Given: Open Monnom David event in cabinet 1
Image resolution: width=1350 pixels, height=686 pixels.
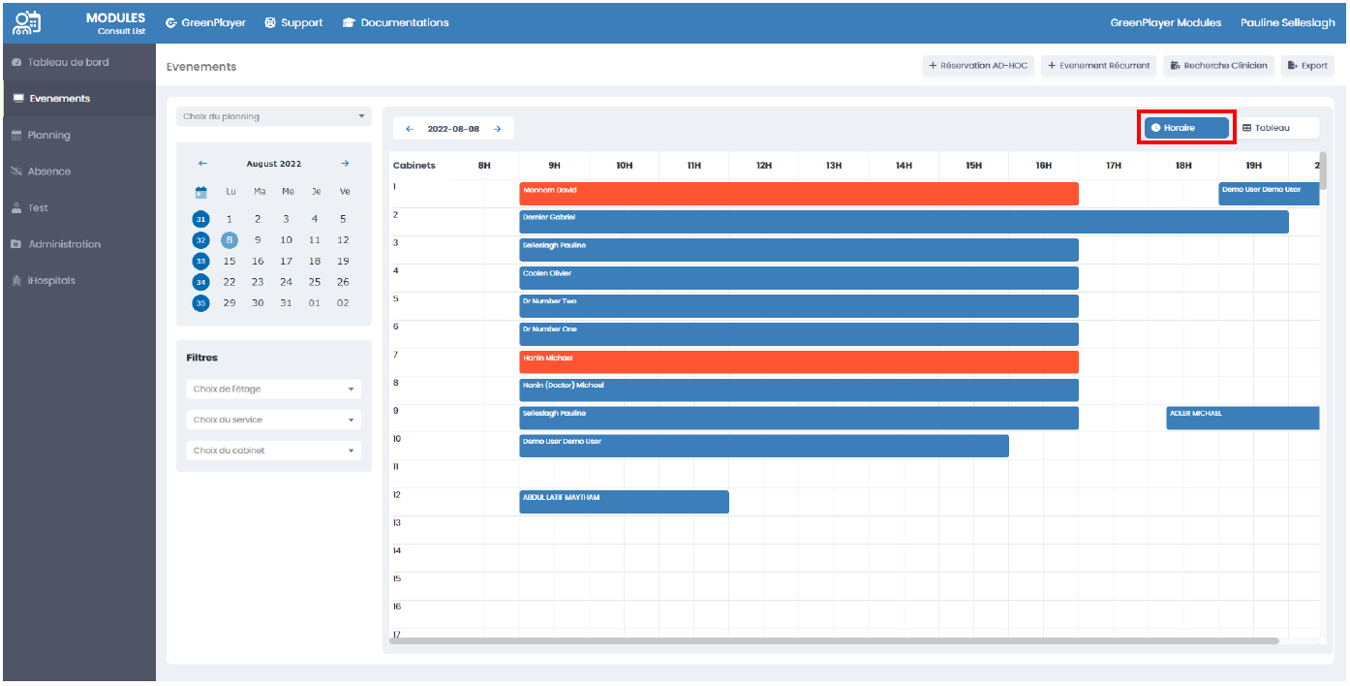Looking at the screenshot, I should pyautogui.click(x=798, y=194).
